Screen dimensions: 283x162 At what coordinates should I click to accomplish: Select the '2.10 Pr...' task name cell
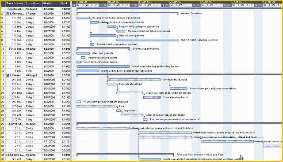15,119
